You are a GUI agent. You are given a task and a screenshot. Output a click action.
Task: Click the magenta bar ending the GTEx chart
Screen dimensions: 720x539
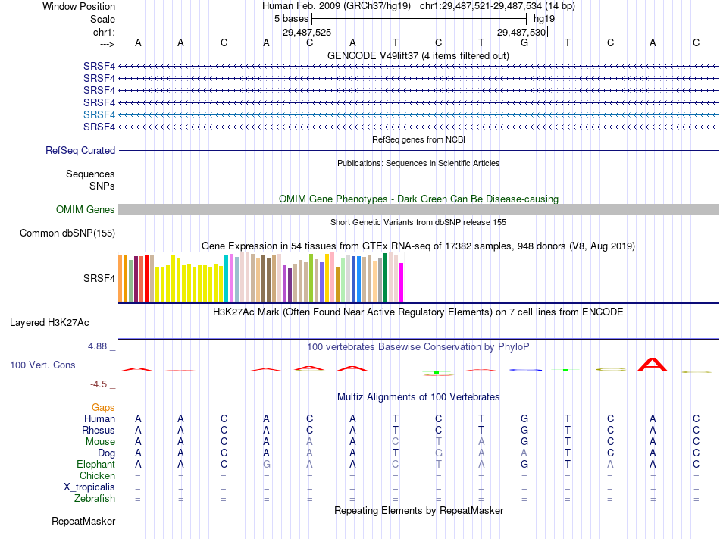[x=402, y=282]
